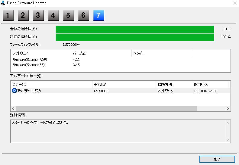Click the ステータス column header
This screenshot has height=165, width=239.
[51, 85]
